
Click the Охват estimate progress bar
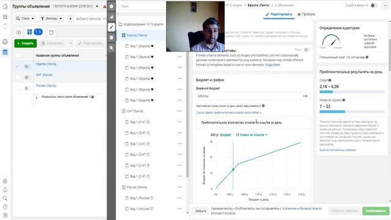pyautogui.click(x=352, y=92)
